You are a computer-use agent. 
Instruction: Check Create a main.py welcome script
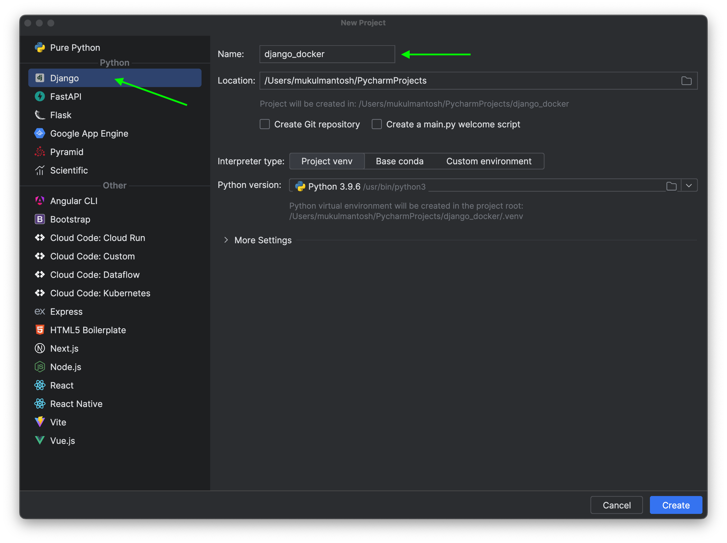click(x=377, y=124)
